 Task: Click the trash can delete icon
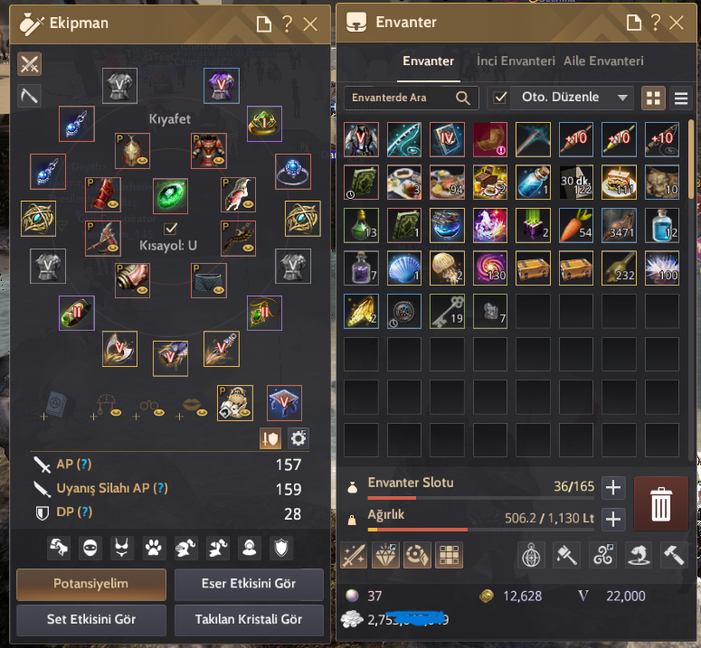tap(661, 503)
